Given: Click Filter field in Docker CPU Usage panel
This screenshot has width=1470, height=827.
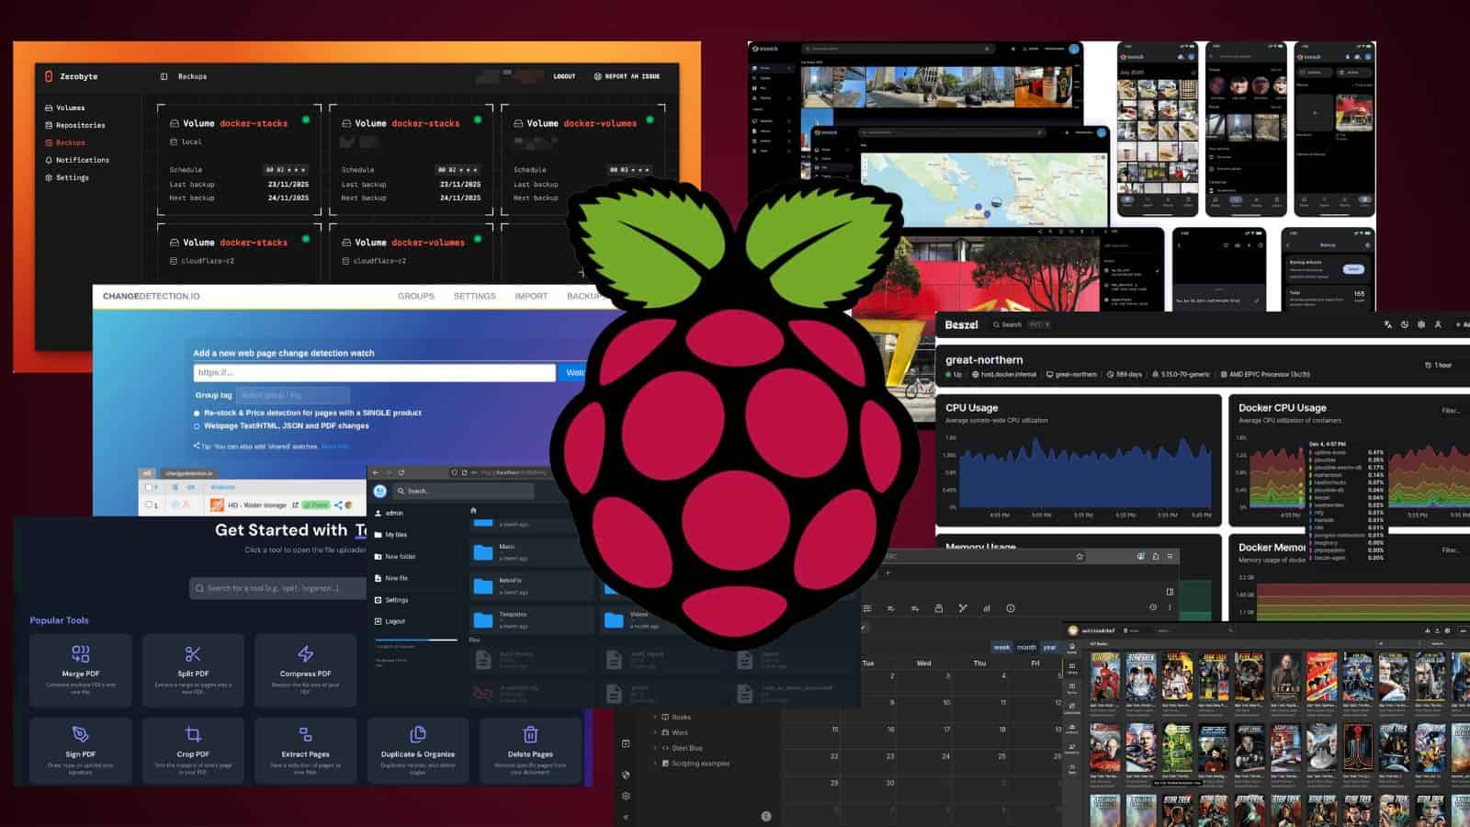Looking at the screenshot, I should 1452,411.
